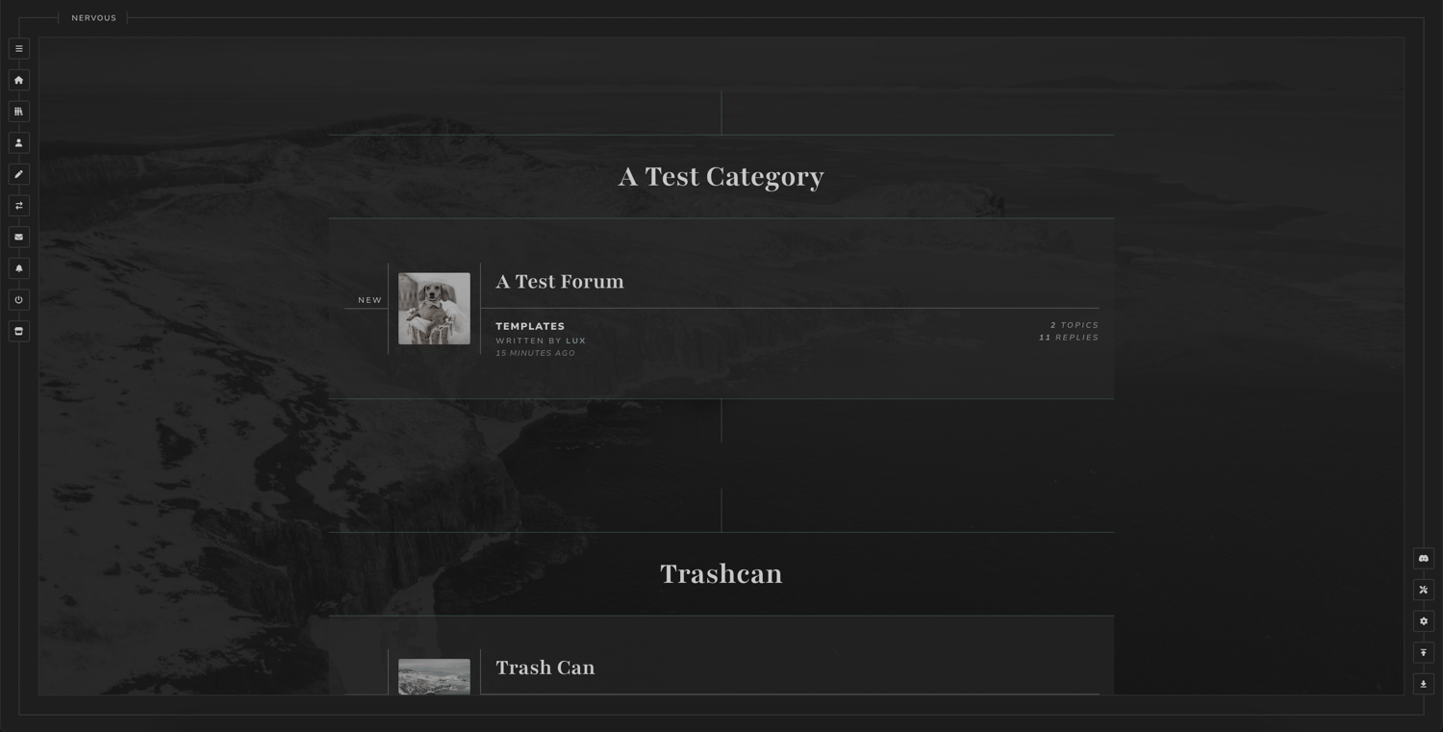Open the Templates latest topic link
The height and width of the screenshot is (732, 1443).
click(530, 326)
